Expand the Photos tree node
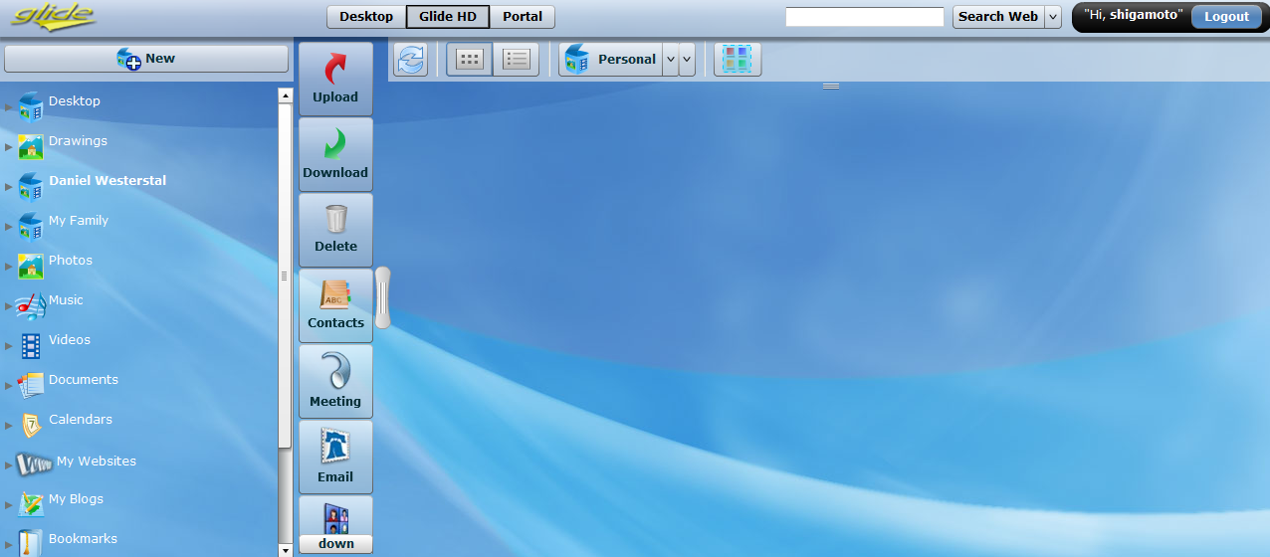Image resolution: width=1270 pixels, height=557 pixels. [x=9, y=267]
